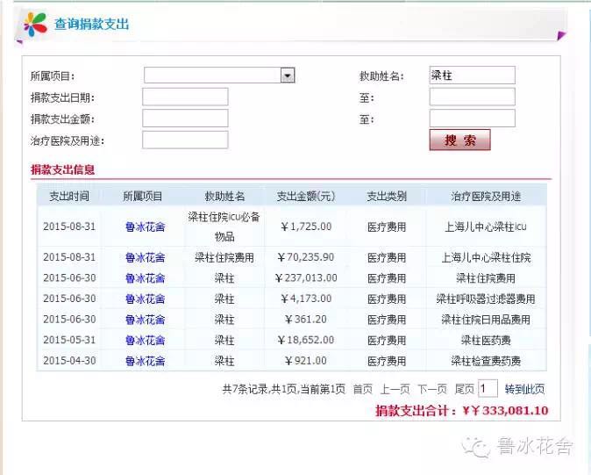Click 梁柱医药费 usage cell
591x475 pixels.
[x=486, y=341]
